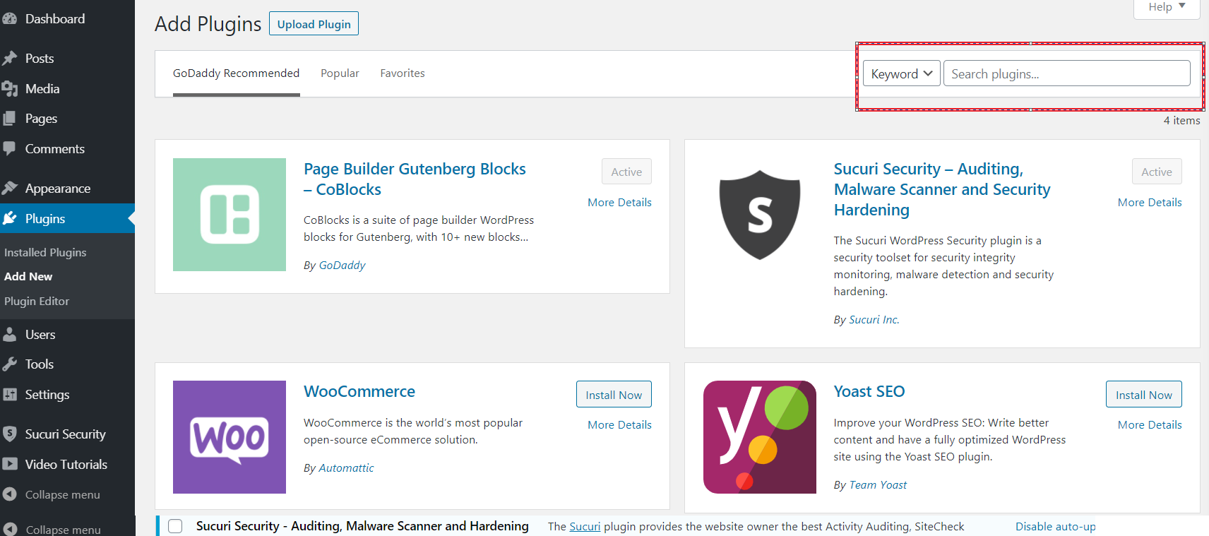Click the Tools wrench icon
Screen dimensions: 1209x536
(x=9, y=364)
